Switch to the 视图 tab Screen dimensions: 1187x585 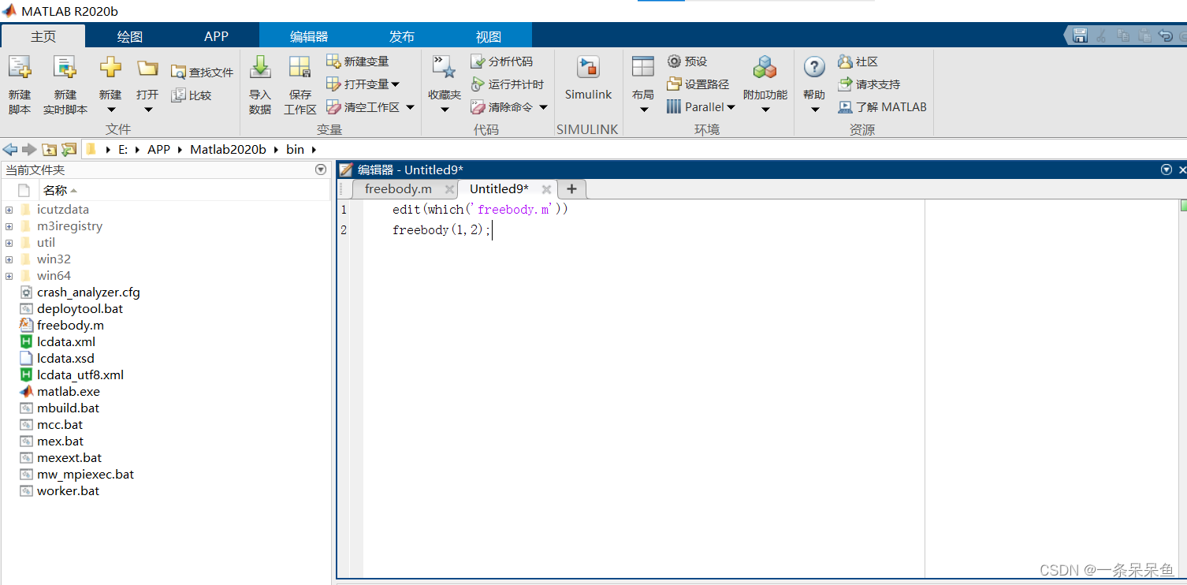coord(489,36)
